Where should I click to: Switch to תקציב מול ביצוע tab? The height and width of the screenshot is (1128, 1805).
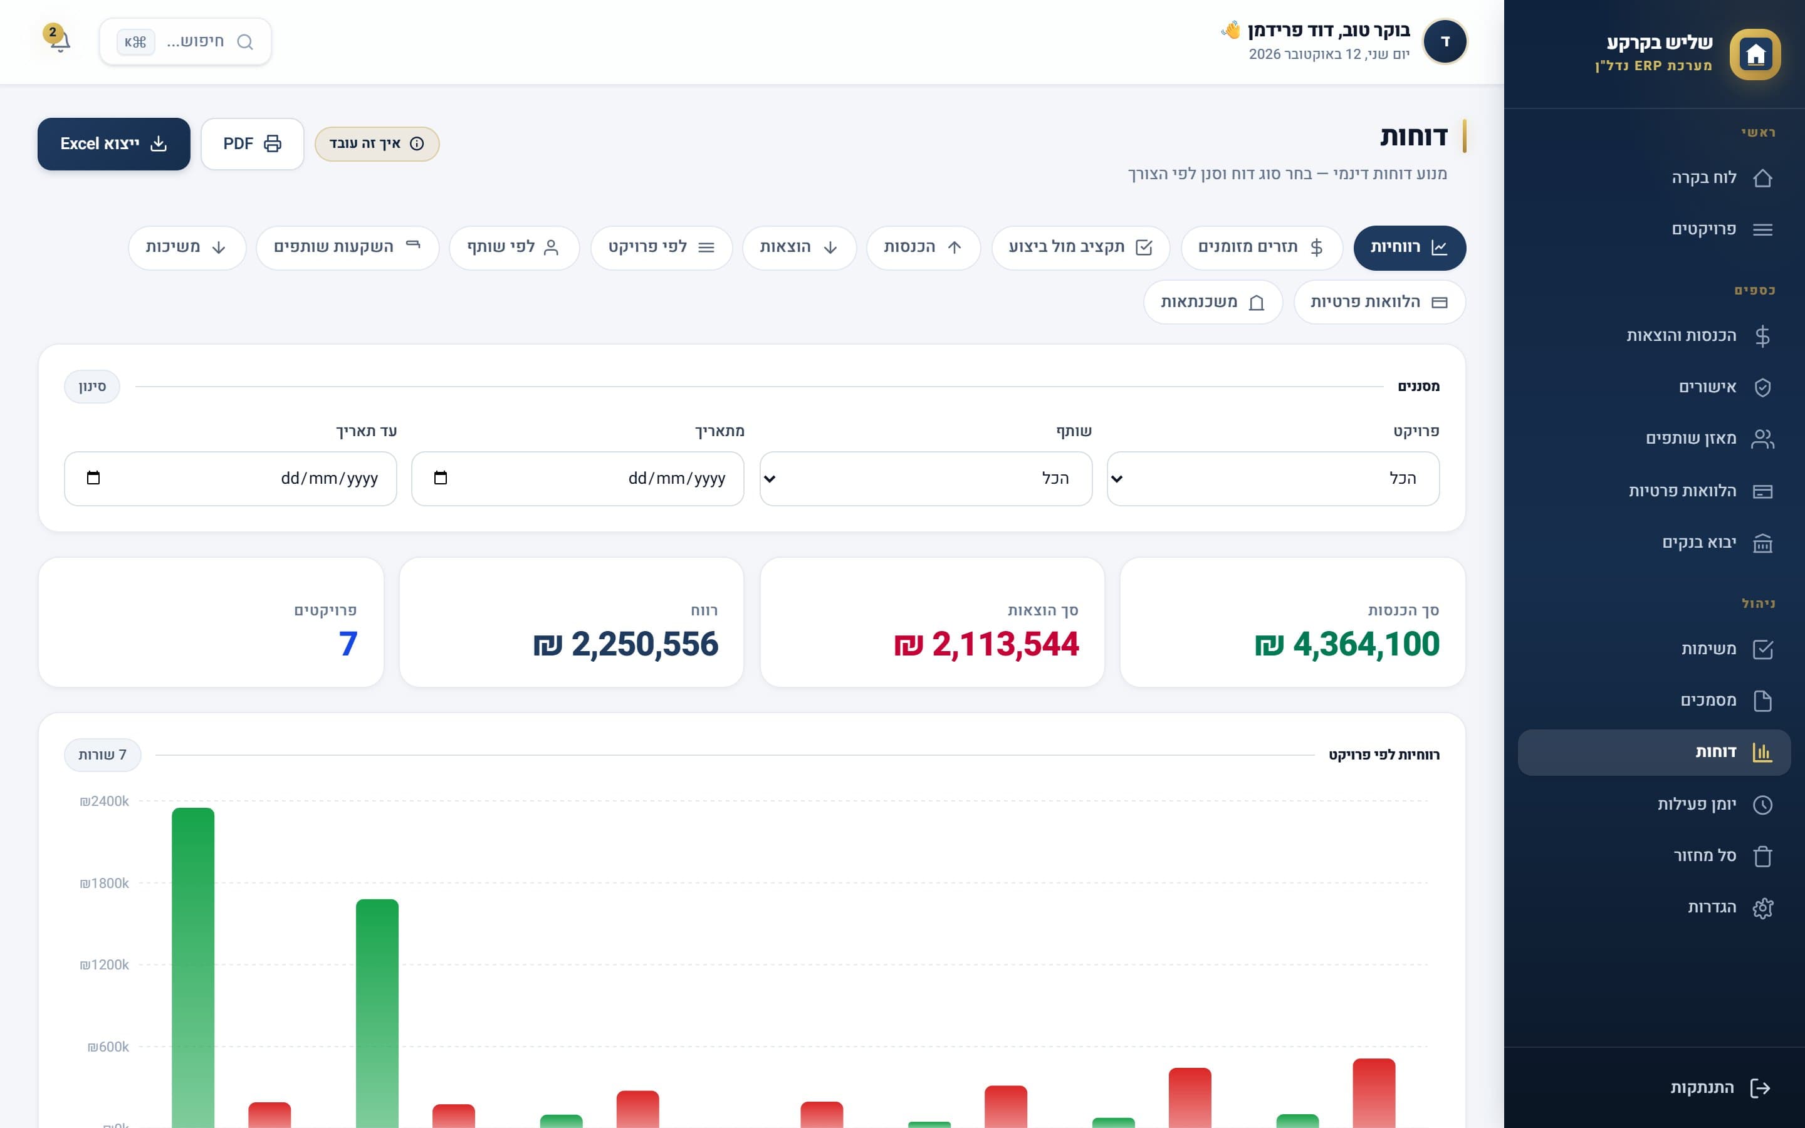pyautogui.click(x=1080, y=248)
